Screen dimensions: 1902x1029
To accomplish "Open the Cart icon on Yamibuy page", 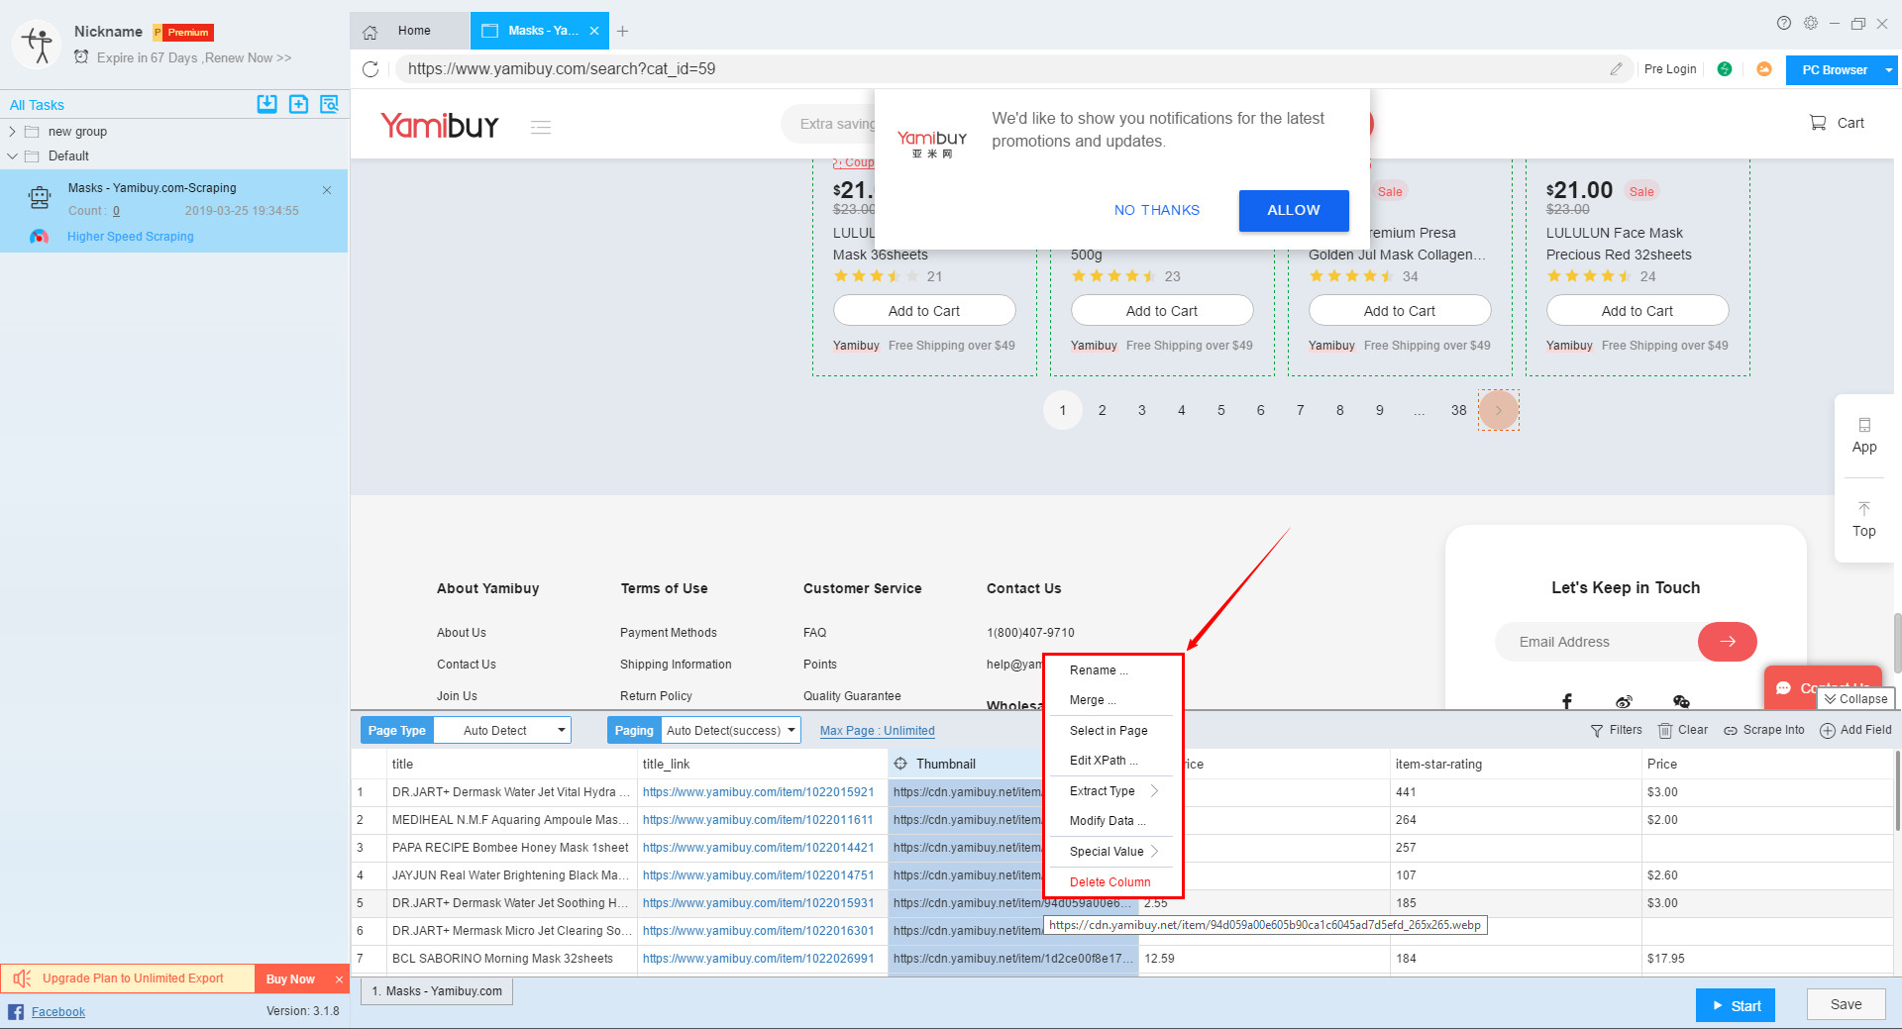I will (x=1818, y=123).
